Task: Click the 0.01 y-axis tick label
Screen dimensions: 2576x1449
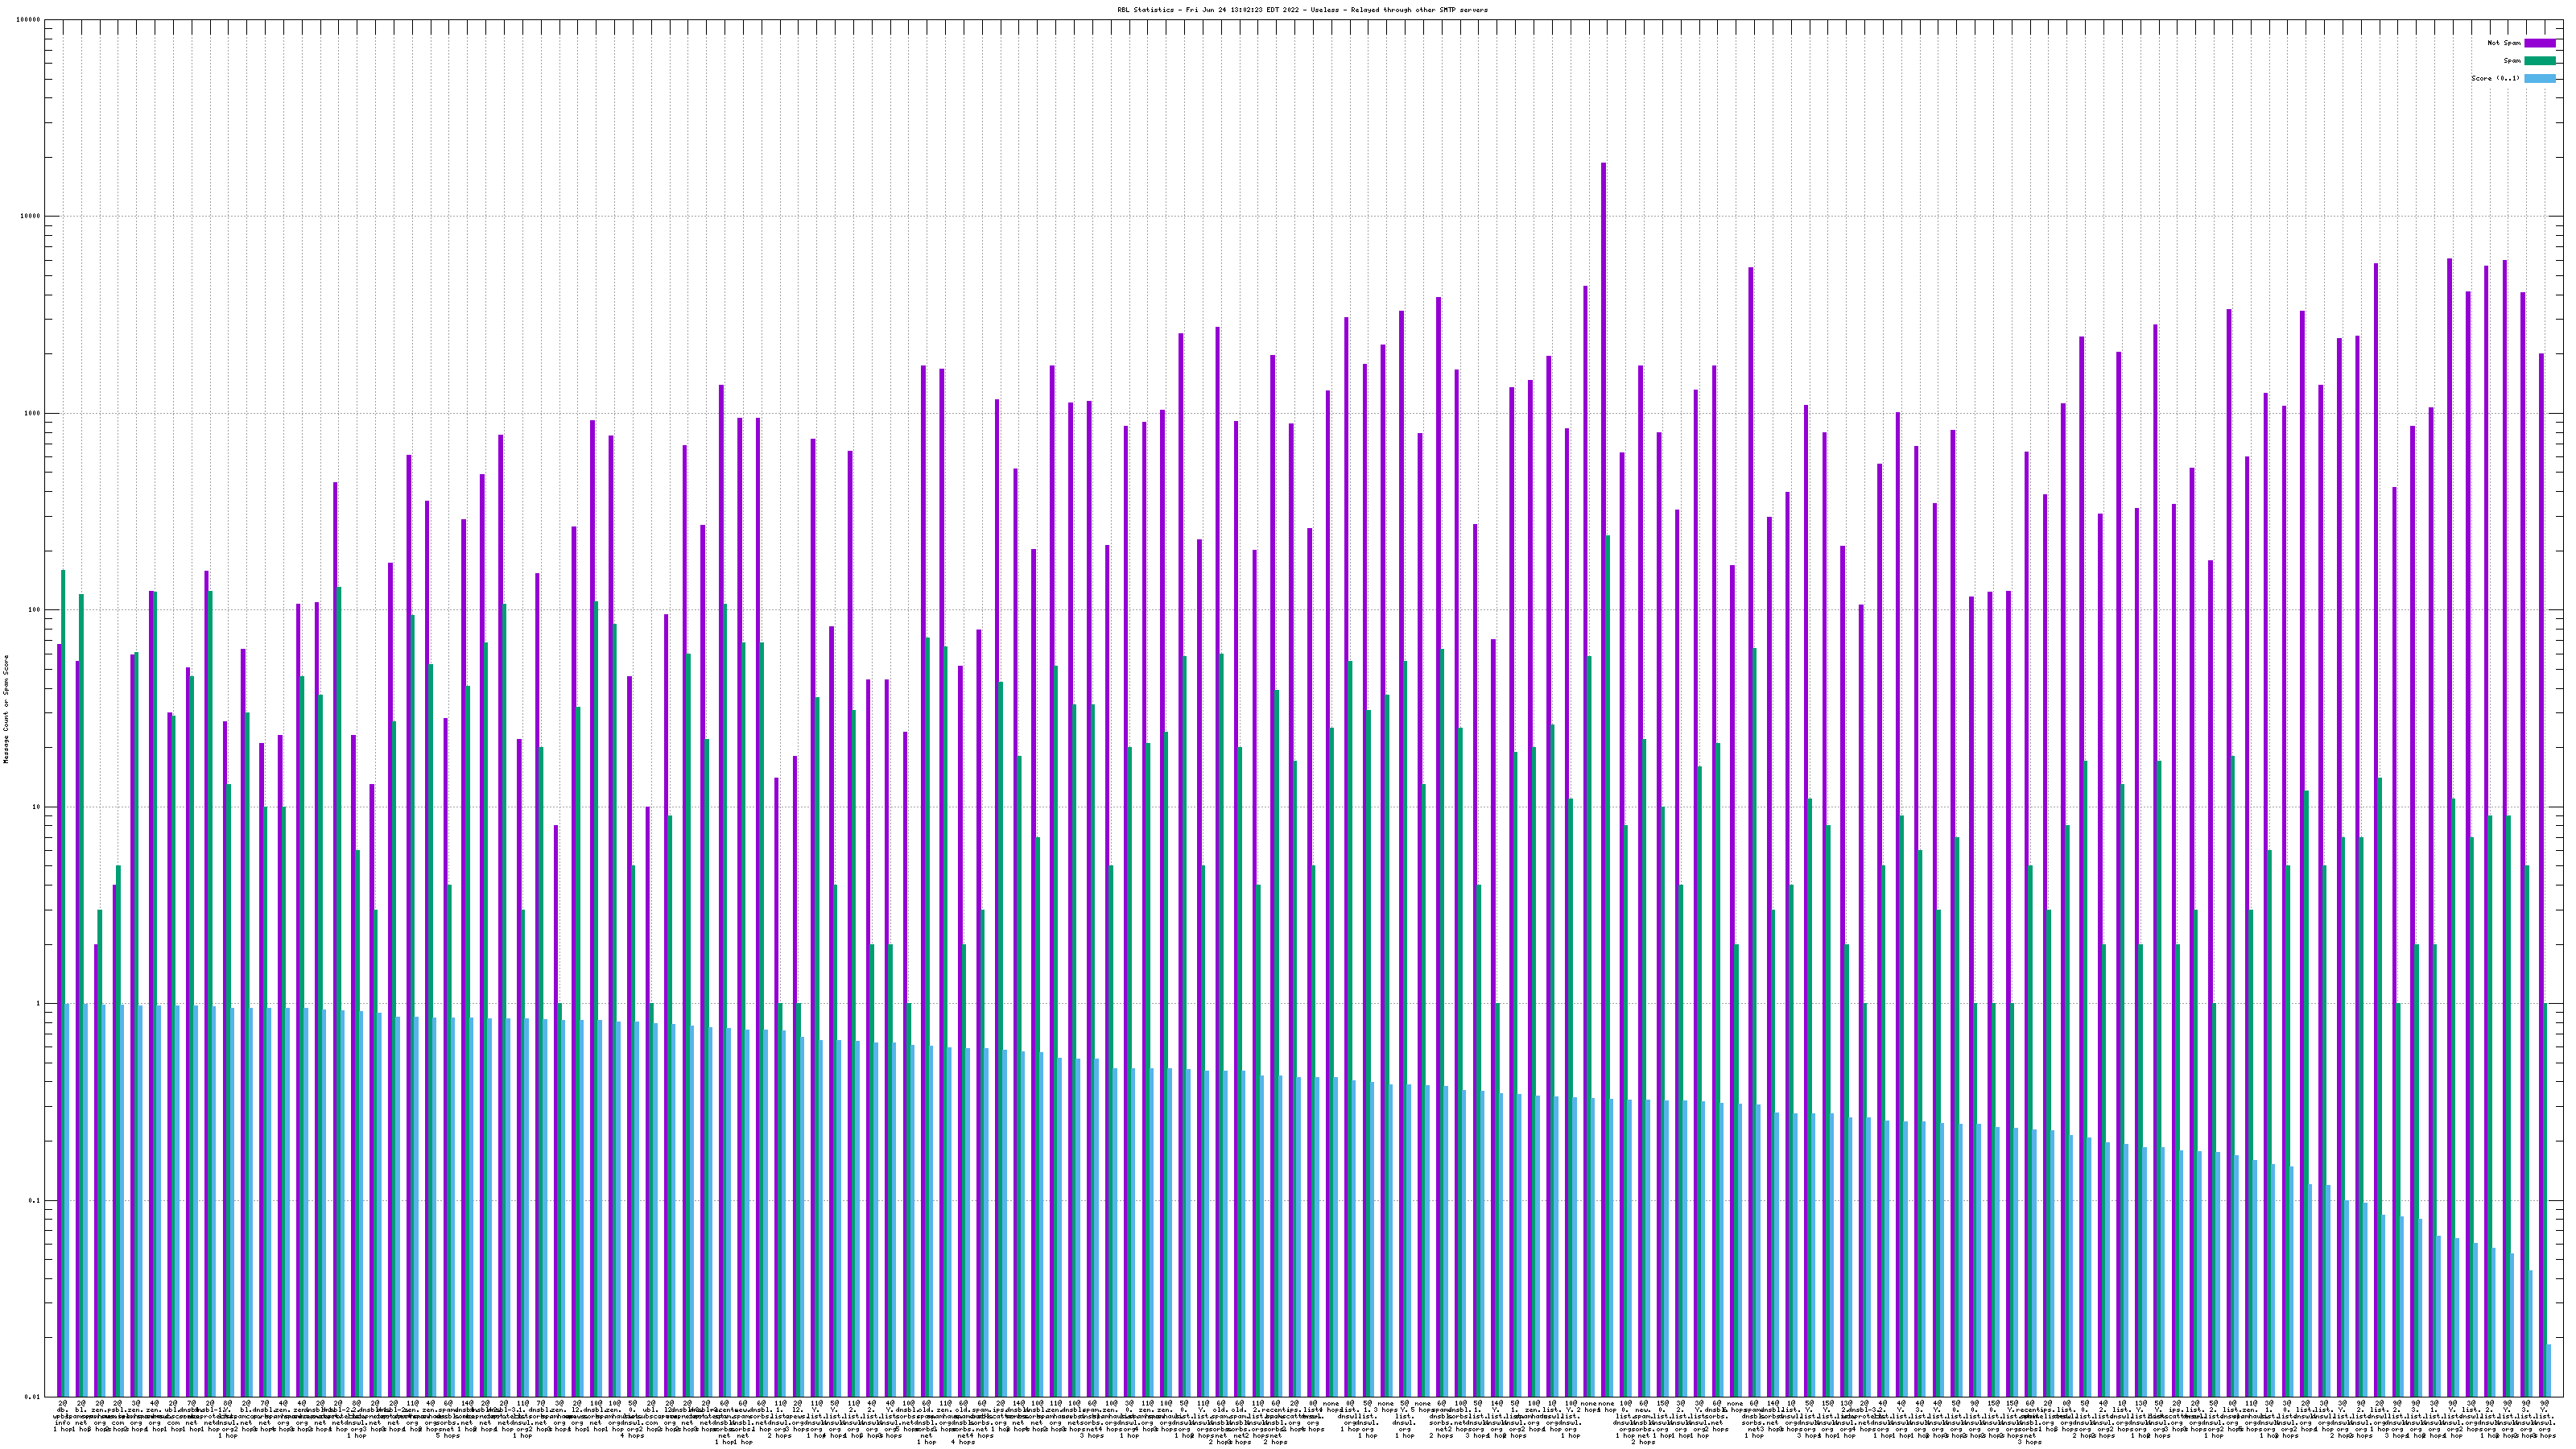Action: pyautogui.click(x=33, y=1397)
